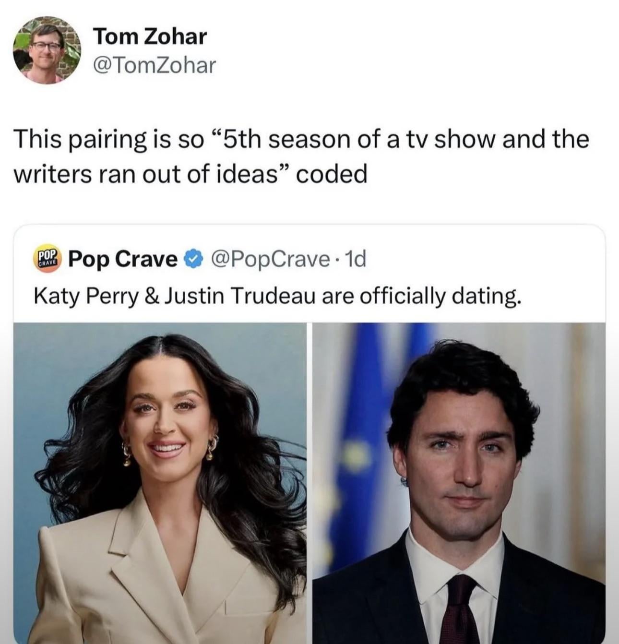The image size is (619, 644).
Task: Click the tweet text line starting "This pairing is so"
Action: [301, 140]
